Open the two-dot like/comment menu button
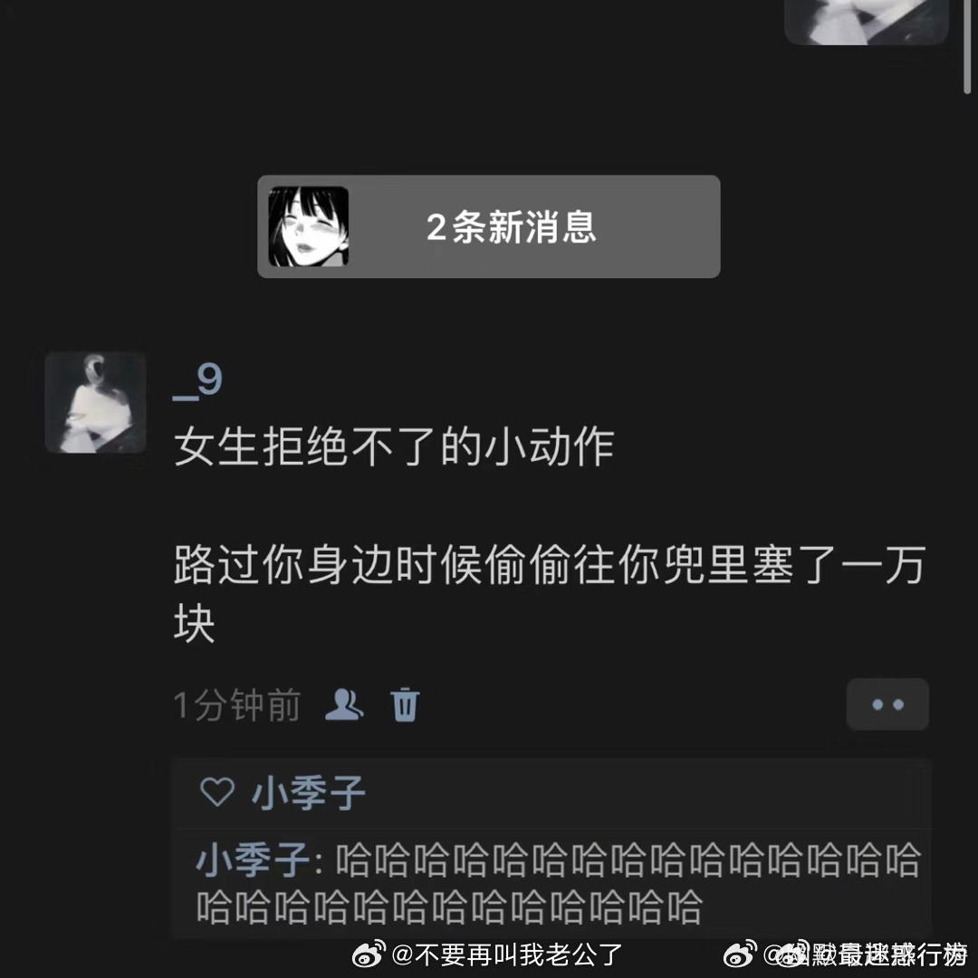 (x=887, y=705)
